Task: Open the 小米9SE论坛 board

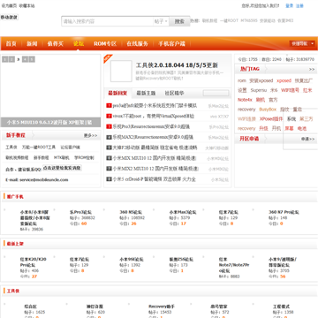Action: (x=132, y=260)
